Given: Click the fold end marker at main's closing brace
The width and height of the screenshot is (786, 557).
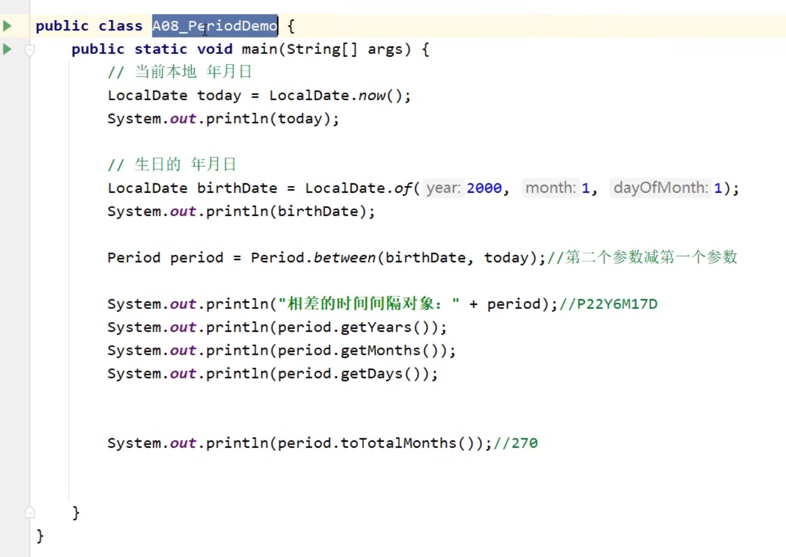Looking at the screenshot, I should pyautogui.click(x=30, y=512).
